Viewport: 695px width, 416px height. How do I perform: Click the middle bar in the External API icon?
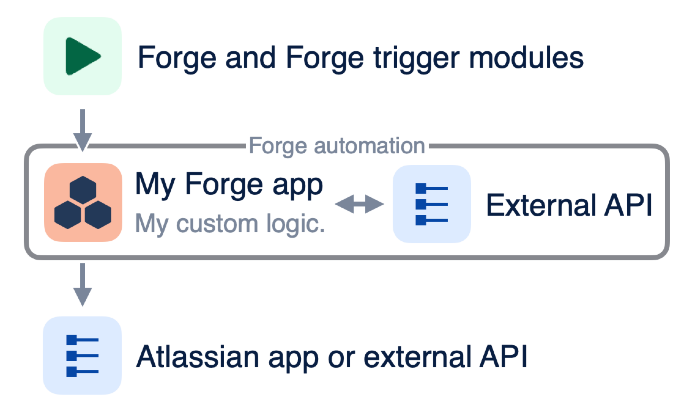[431, 204]
